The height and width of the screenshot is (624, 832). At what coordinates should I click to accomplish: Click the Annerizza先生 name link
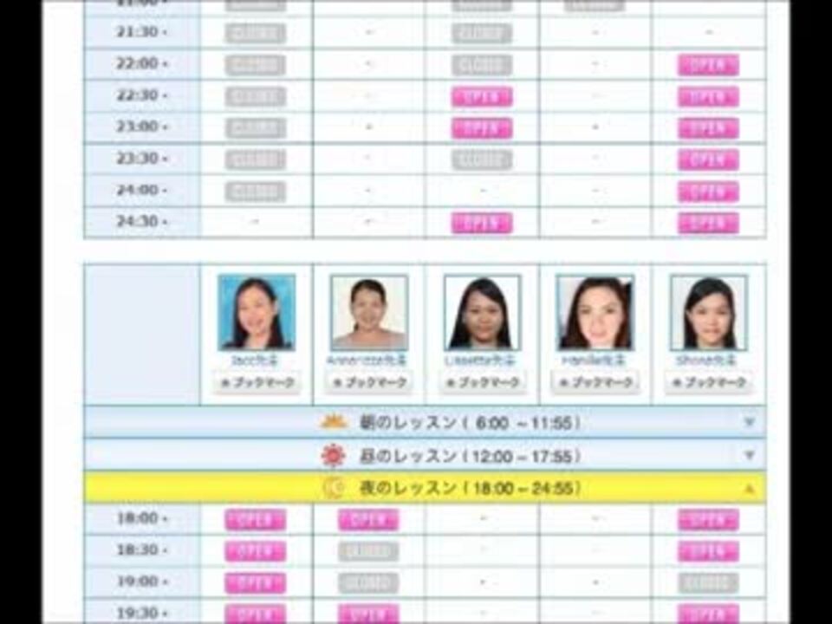(367, 361)
